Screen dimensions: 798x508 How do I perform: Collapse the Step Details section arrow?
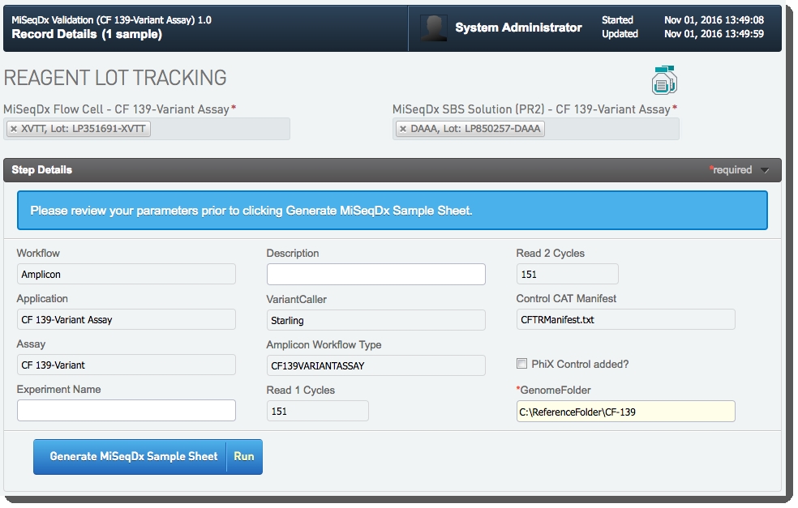765,170
